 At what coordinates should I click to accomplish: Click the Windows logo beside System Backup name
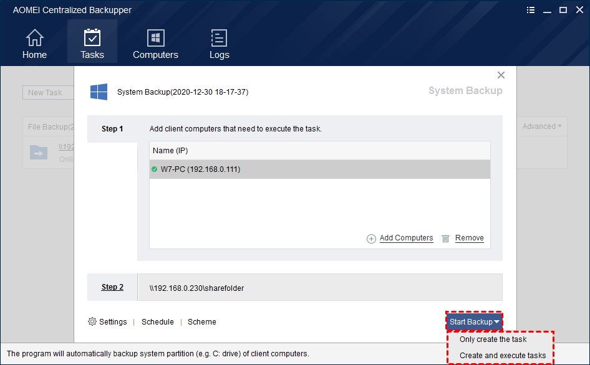tap(99, 92)
